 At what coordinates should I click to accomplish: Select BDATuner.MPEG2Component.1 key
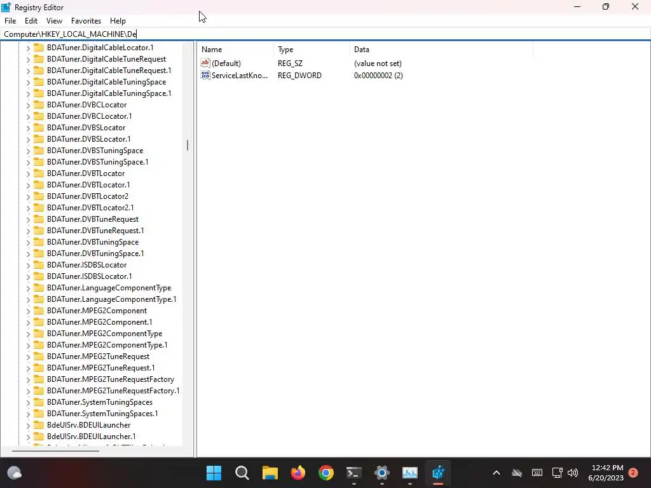[100, 322]
